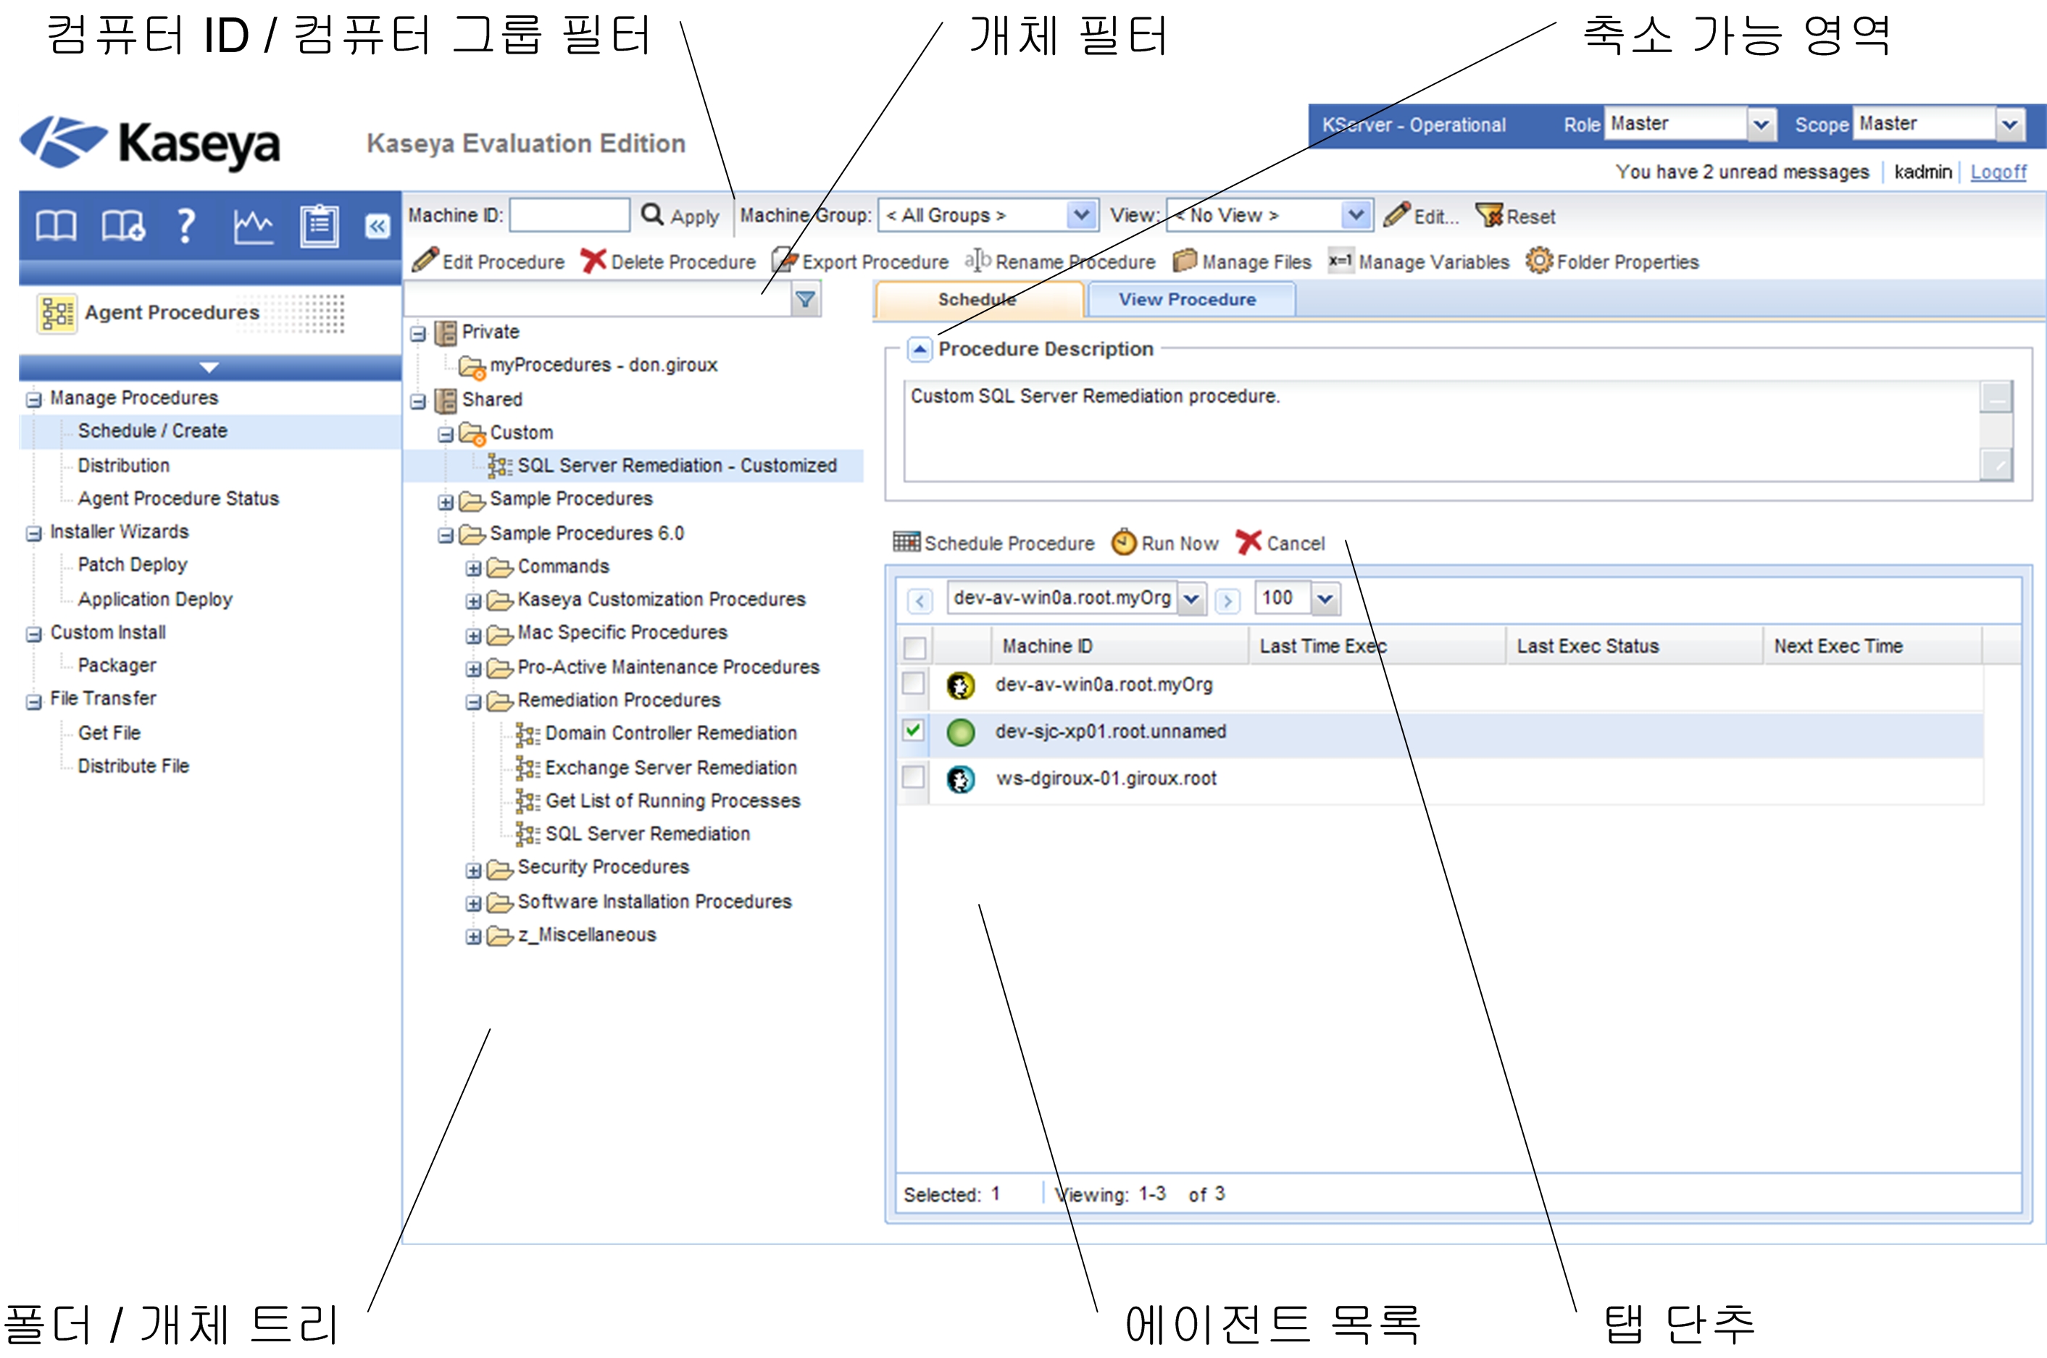Open the status chart graph icon
2047x1358 pixels.
coord(253,226)
